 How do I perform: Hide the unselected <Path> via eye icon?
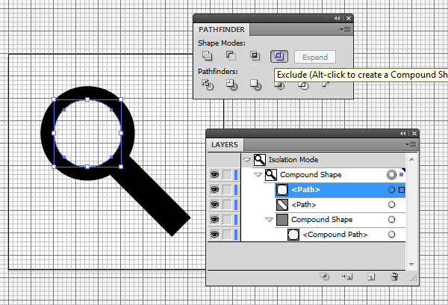214,205
